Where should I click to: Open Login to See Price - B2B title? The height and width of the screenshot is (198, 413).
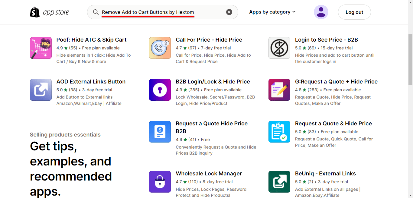[x=327, y=40]
